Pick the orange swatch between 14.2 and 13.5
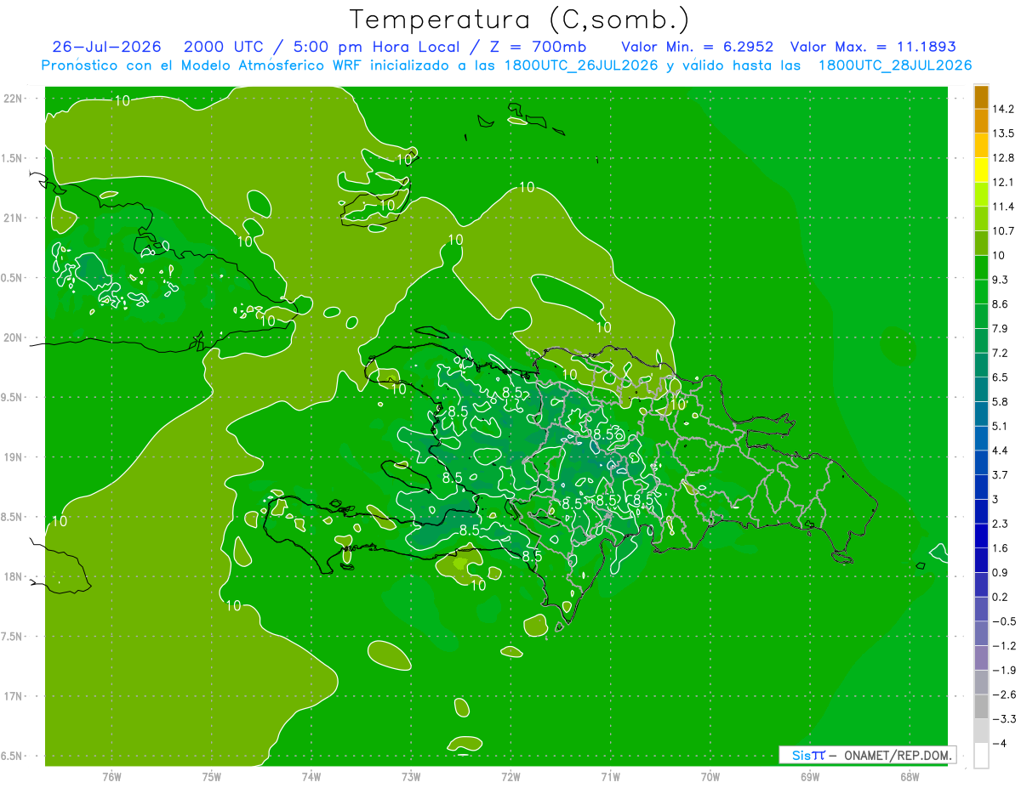 981,121
